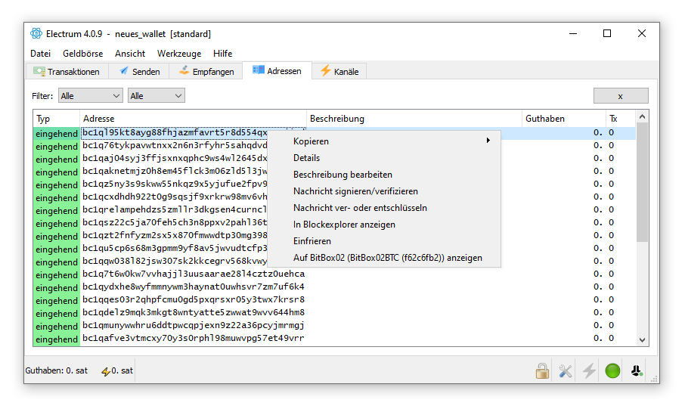This screenshot has height=409, width=685.
Task: Choose In Blockexplorer anzeigen
Action: [x=384, y=225]
